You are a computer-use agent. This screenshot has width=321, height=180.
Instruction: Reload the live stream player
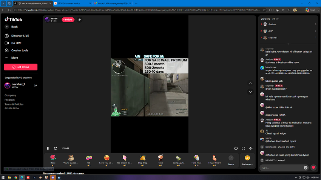pyautogui.click(x=56, y=148)
